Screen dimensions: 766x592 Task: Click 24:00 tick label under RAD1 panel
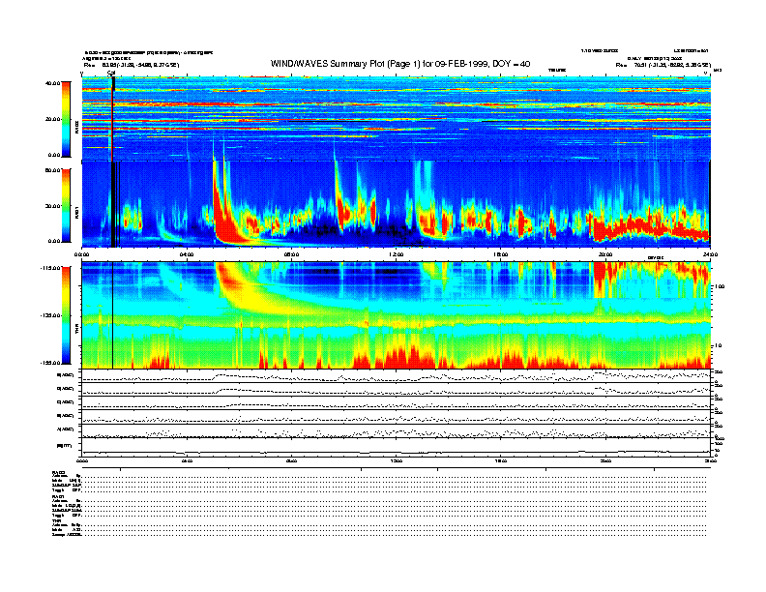710,254
